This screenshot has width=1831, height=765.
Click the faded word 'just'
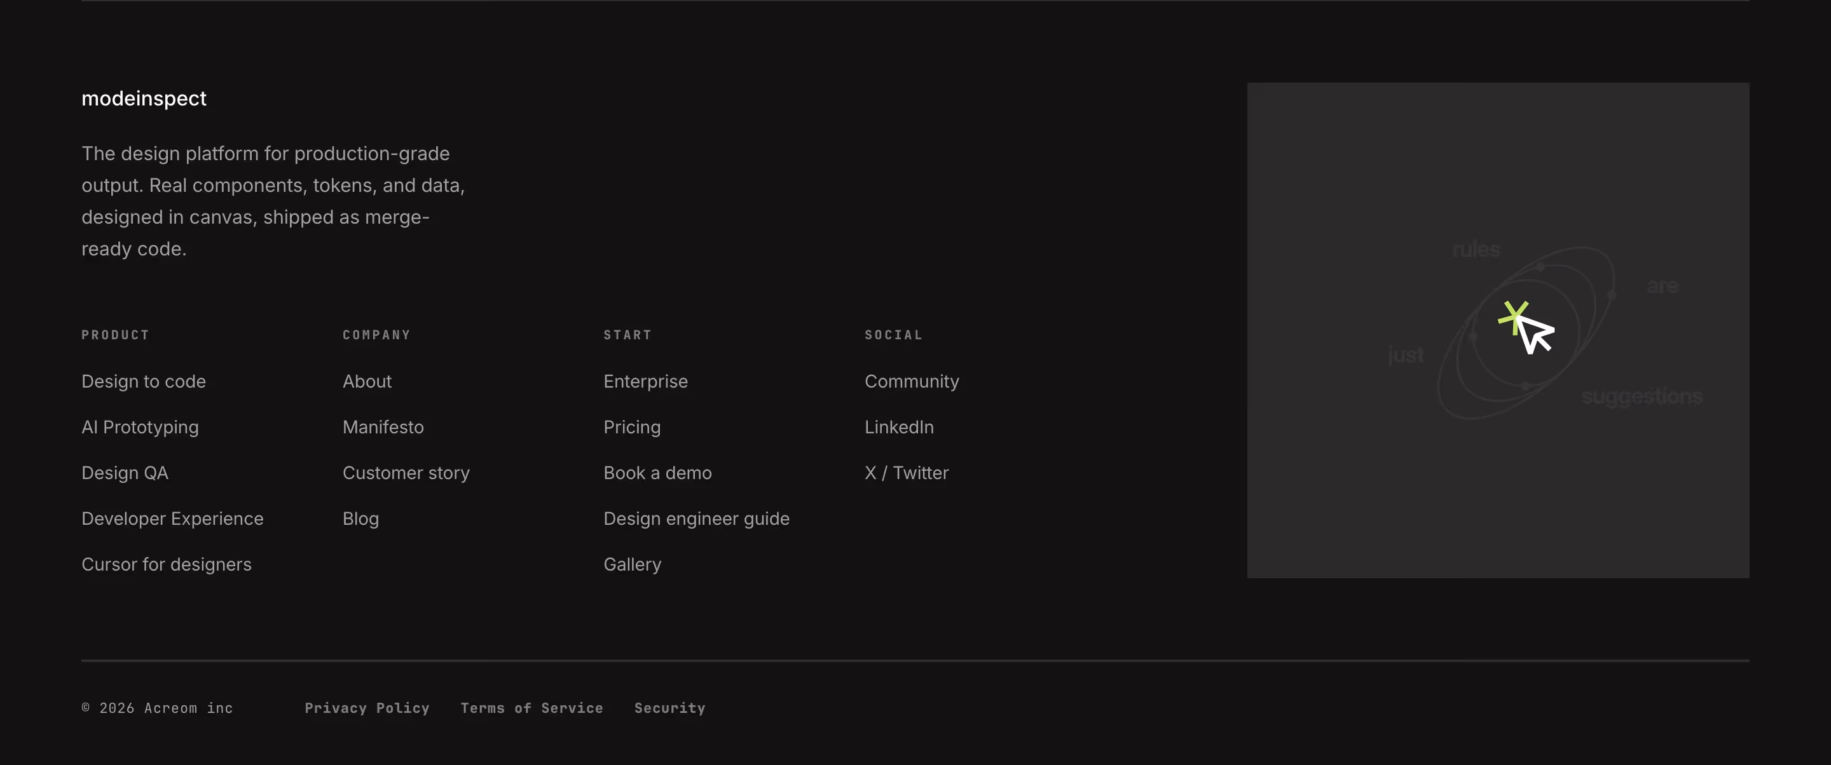[x=1405, y=355]
